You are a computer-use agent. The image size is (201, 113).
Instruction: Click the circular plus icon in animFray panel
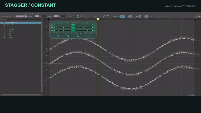(x=87, y=23)
